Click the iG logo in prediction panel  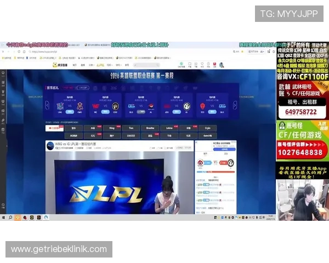pyautogui.click(x=231, y=163)
